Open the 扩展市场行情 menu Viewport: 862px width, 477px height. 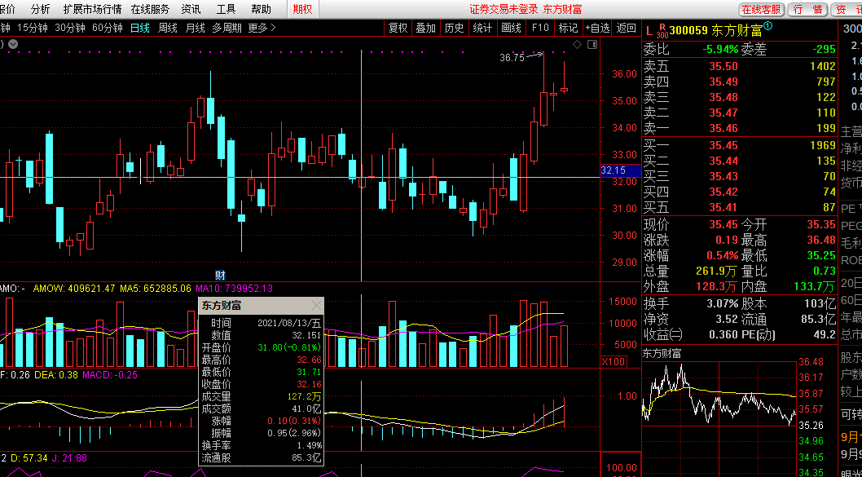click(92, 9)
